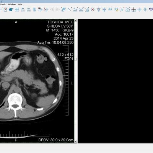Click the red X delete annotations icon

click(93, 10)
